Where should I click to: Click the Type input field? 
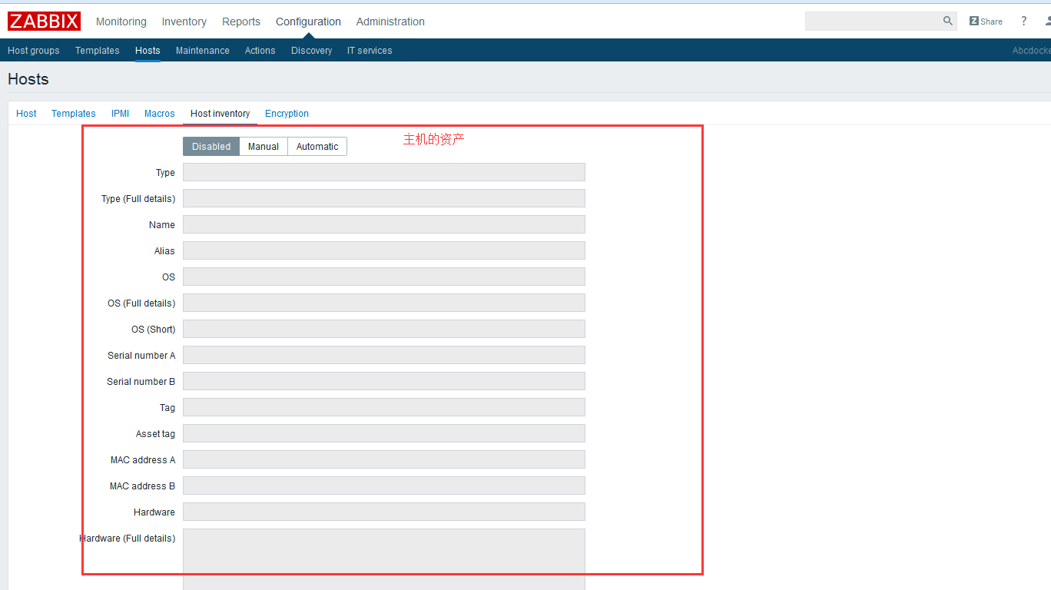point(384,172)
